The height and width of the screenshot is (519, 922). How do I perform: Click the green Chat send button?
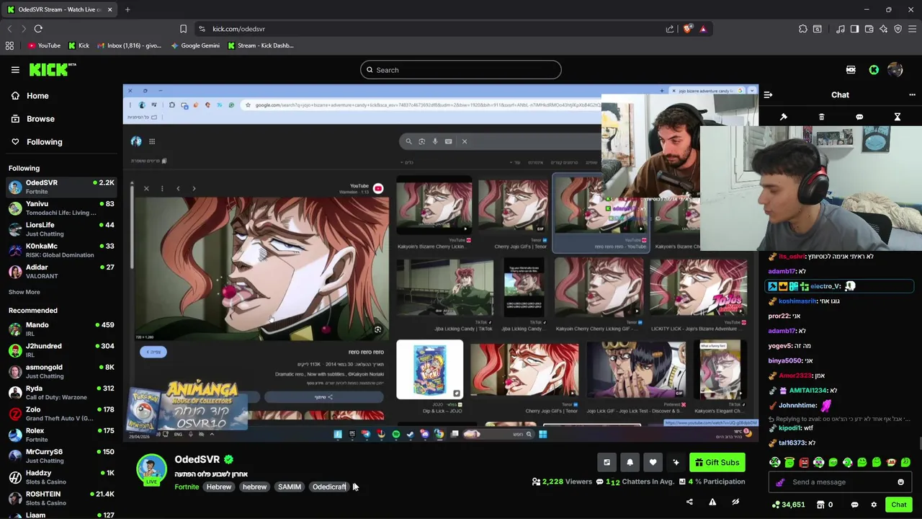tap(898, 505)
